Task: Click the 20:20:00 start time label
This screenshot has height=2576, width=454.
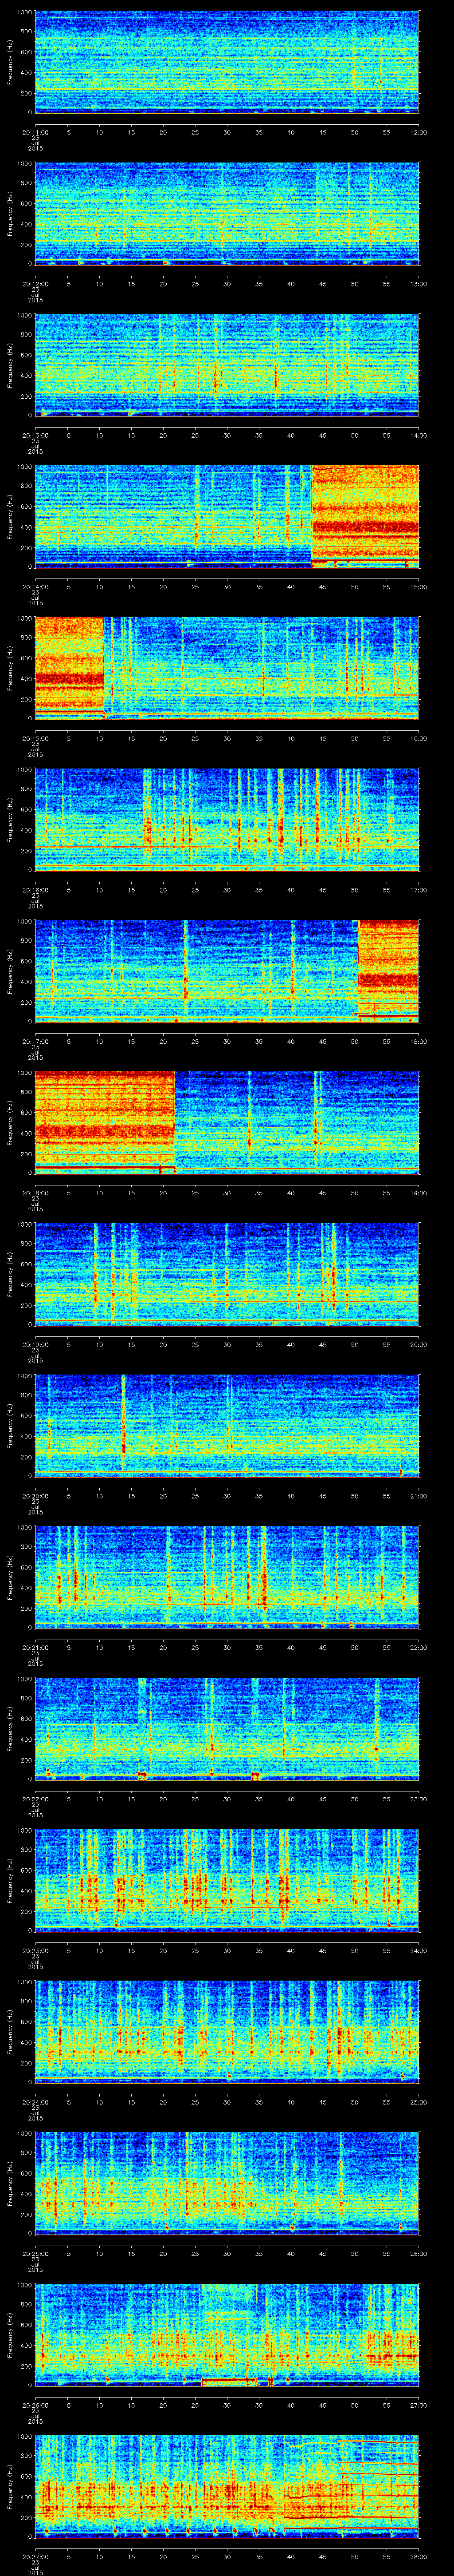Action: click(35, 1495)
